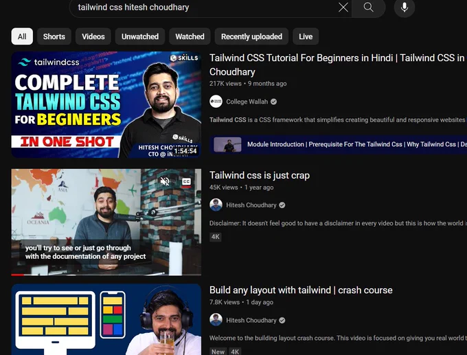The height and width of the screenshot is (355, 467).
Task: Select the Watched filter chip
Action: coord(190,36)
